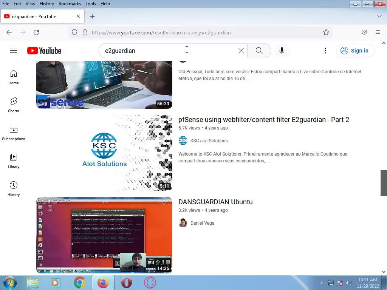387x290 pixels.
Task: Clear the search box with X icon
Action: [241, 51]
